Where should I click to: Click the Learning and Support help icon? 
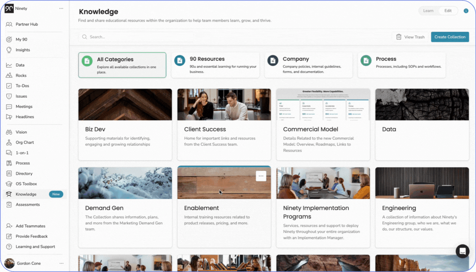pos(9,247)
